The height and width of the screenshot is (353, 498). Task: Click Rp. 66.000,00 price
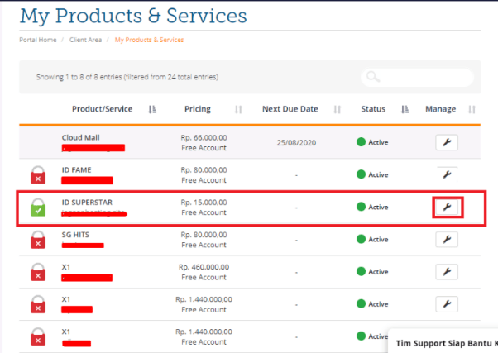(204, 137)
